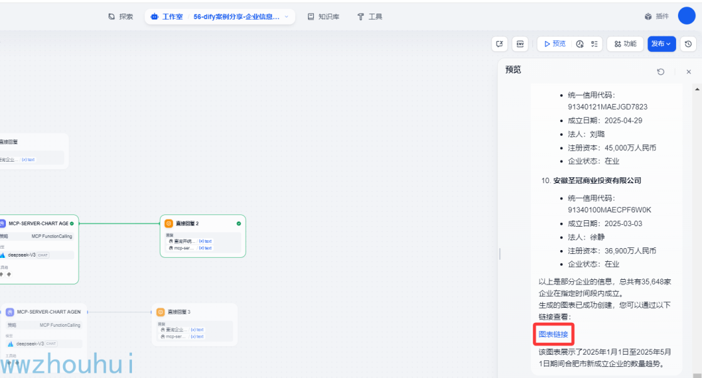702x378 pixels.
Task: Click the green success check on 直接回复 2
Action: pyautogui.click(x=239, y=223)
